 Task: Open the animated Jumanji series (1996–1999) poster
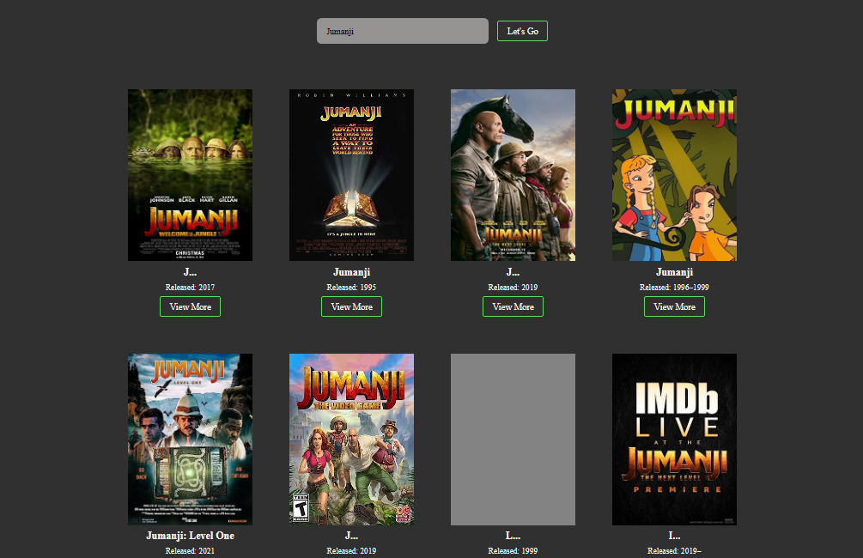674,174
